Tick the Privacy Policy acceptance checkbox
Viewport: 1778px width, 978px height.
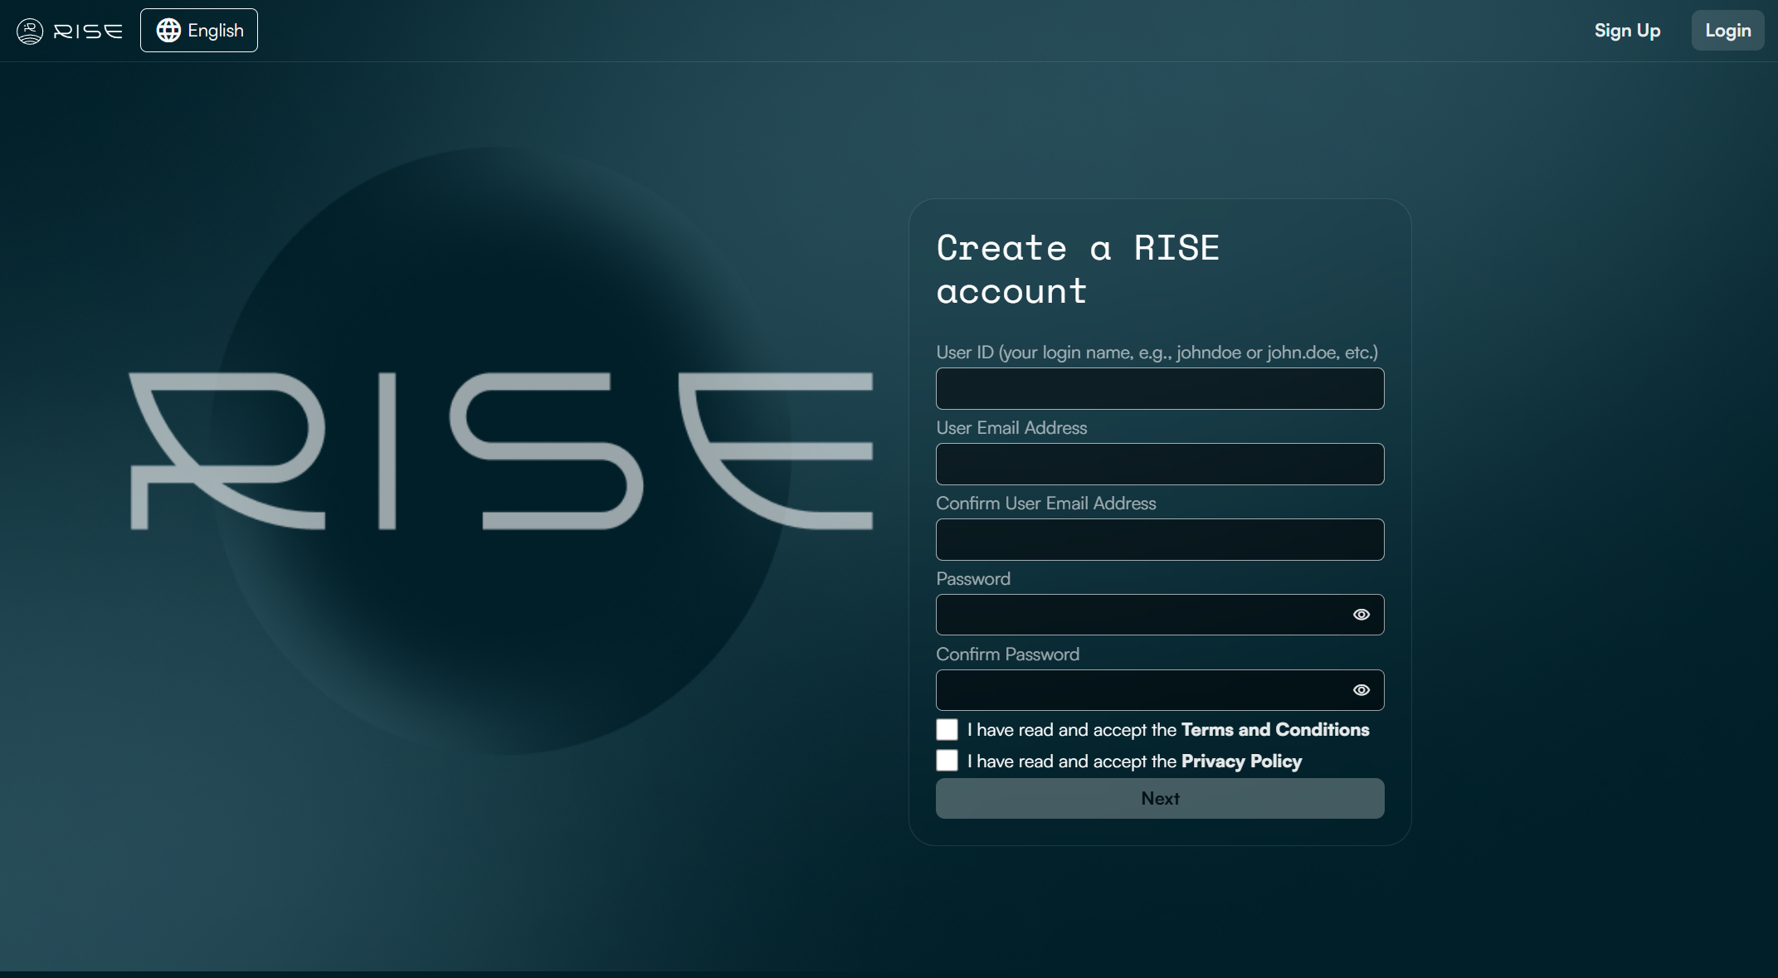click(947, 761)
